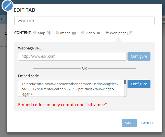Click the "Web page" label text

(x=118, y=33)
